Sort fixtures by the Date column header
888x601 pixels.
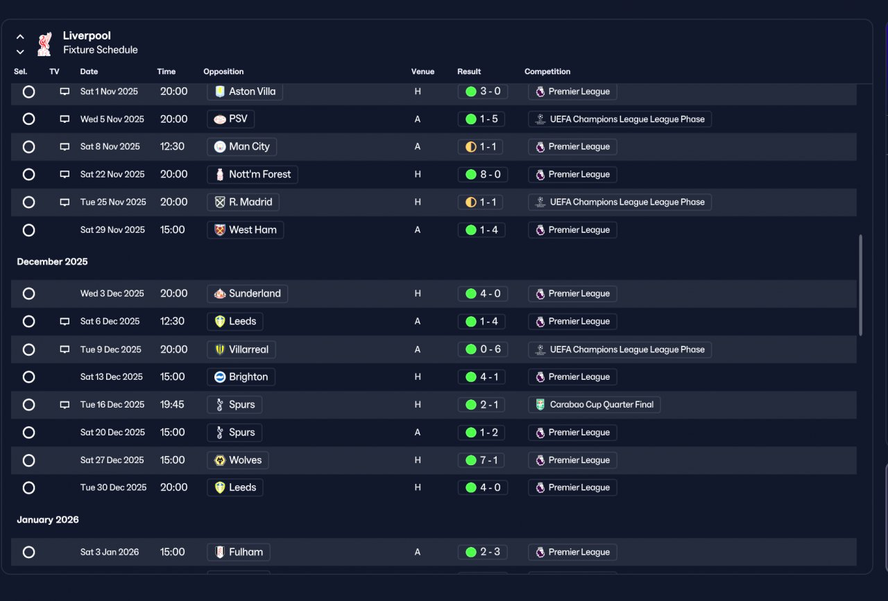(x=89, y=71)
